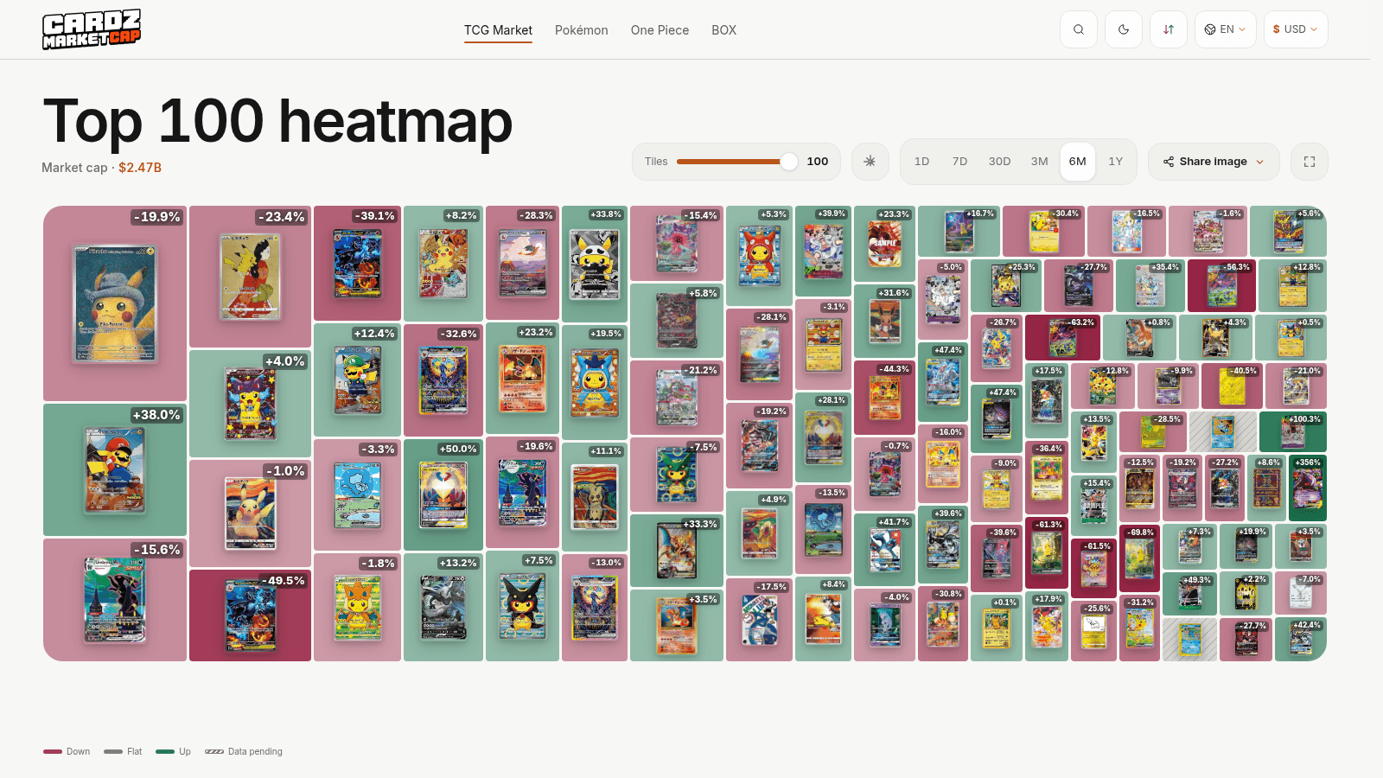Viewport: 1383px width, 778px height.
Task: Select the 7D time range
Action: pyautogui.click(x=960, y=162)
